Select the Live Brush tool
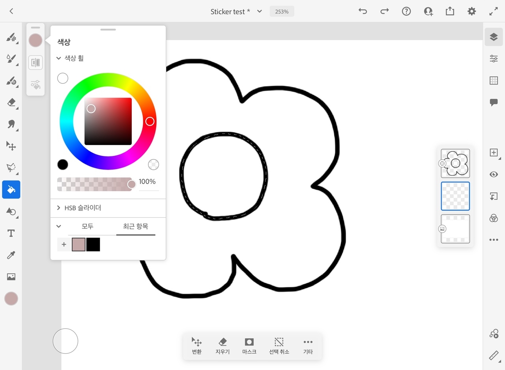This screenshot has height=370, width=505. point(11,59)
